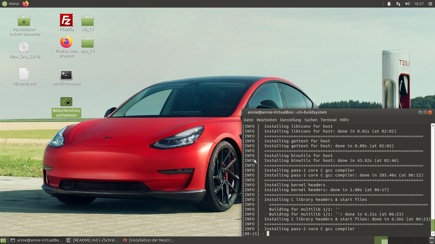Open the Ali_TV folder

(88, 21)
